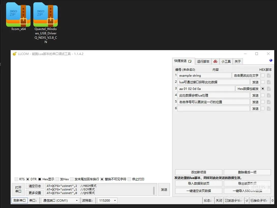Click the blue globe icon at top right
This screenshot has height=208, width=277.
(271, 61)
